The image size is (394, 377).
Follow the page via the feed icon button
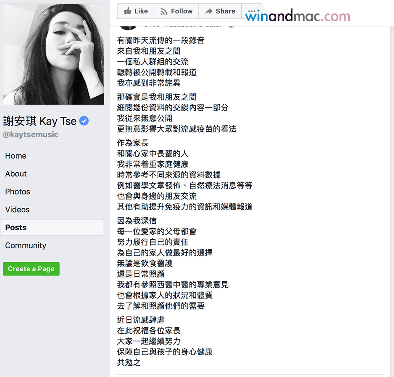[x=164, y=11]
